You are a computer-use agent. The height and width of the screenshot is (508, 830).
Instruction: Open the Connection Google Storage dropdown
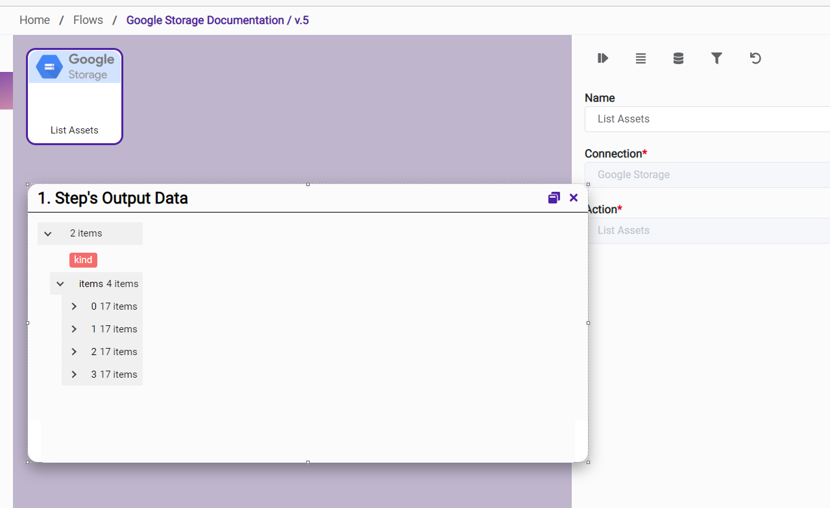coord(707,175)
